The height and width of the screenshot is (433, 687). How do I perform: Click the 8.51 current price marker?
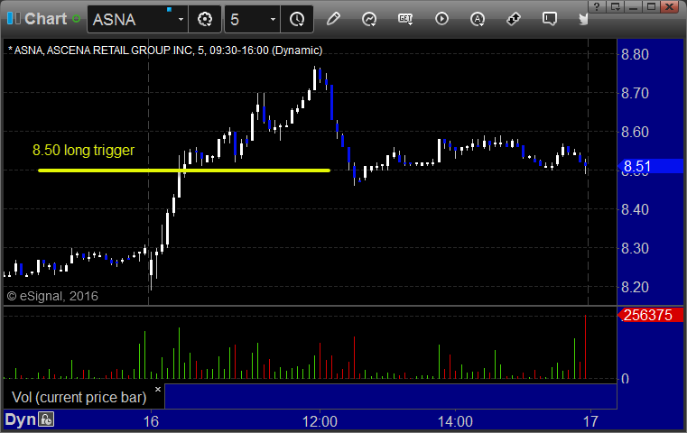pos(650,166)
